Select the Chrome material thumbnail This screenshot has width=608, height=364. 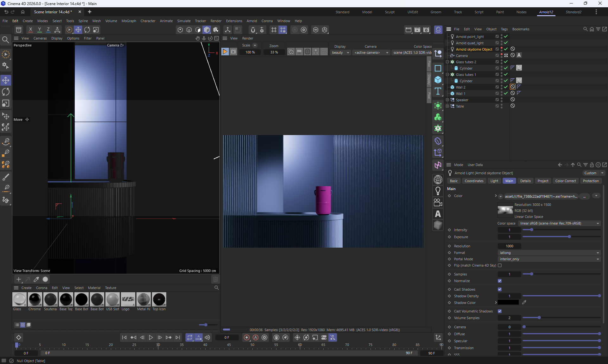[35, 299]
